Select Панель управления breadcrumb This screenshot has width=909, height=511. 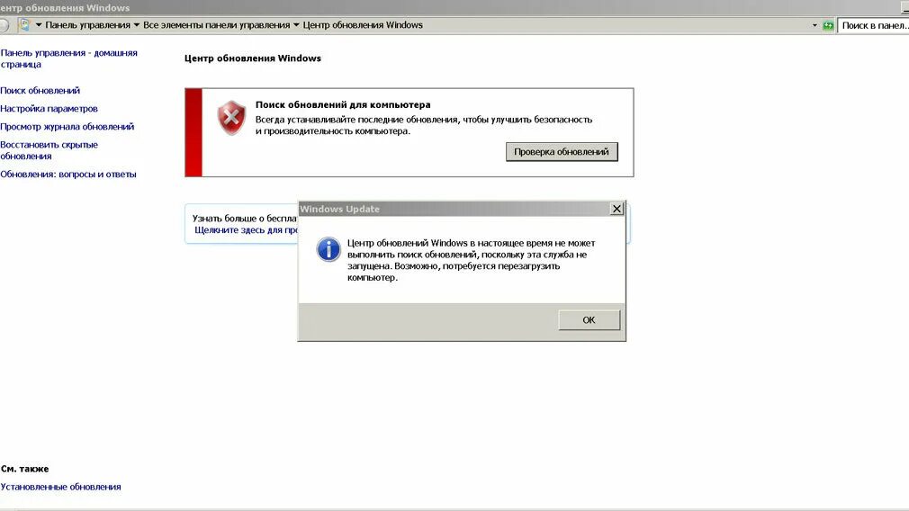pos(87,25)
